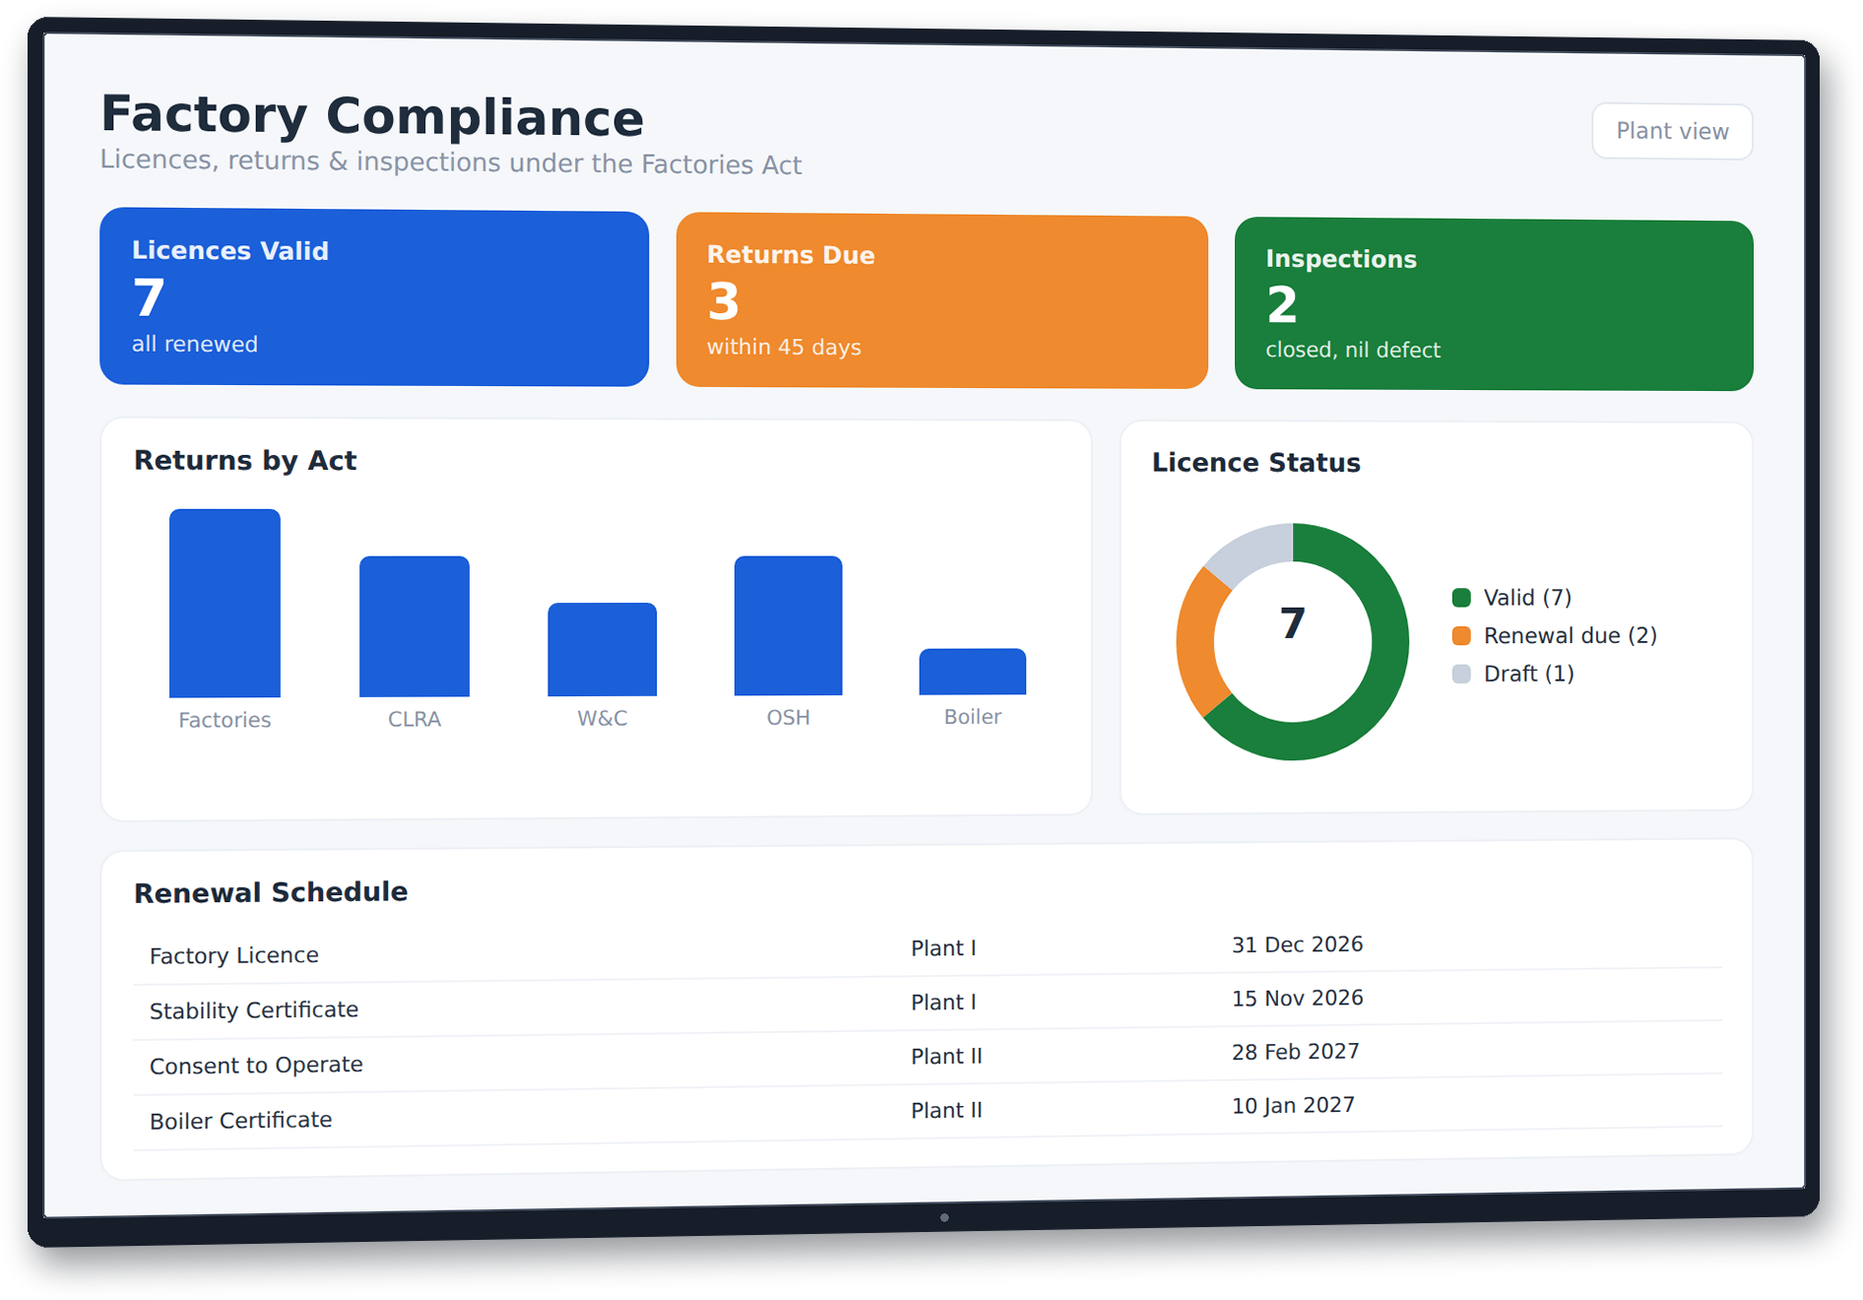
Task: Click the Factories bar in Returns by Act
Action: tap(225, 603)
